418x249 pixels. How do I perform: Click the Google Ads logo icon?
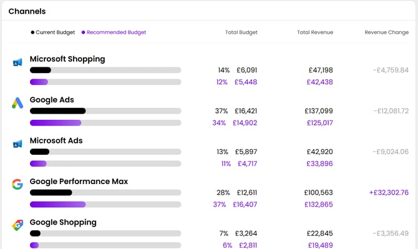coord(17,103)
